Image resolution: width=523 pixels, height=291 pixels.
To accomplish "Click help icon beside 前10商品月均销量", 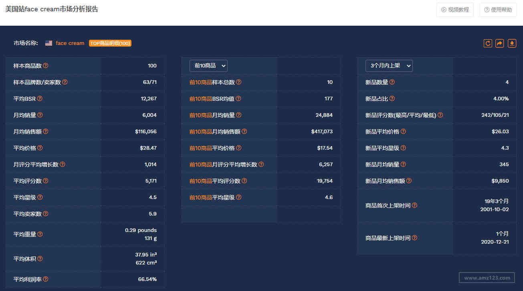I will click(239, 115).
